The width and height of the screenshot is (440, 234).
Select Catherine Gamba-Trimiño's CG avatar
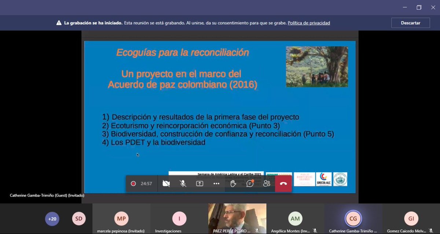(353, 219)
